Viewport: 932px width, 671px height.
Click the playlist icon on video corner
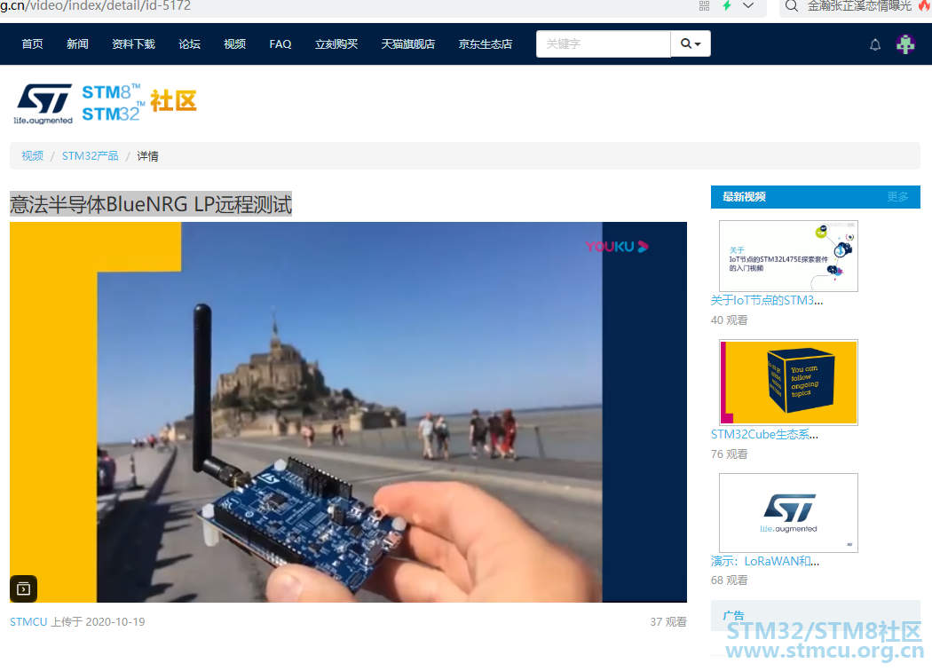[x=24, y=589]
